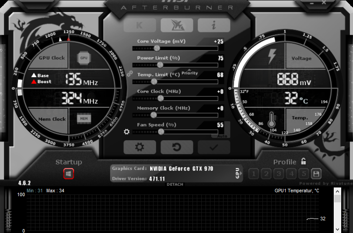
Task: Launch the OC Scanner jet icon button
Action: pos(177,25)
